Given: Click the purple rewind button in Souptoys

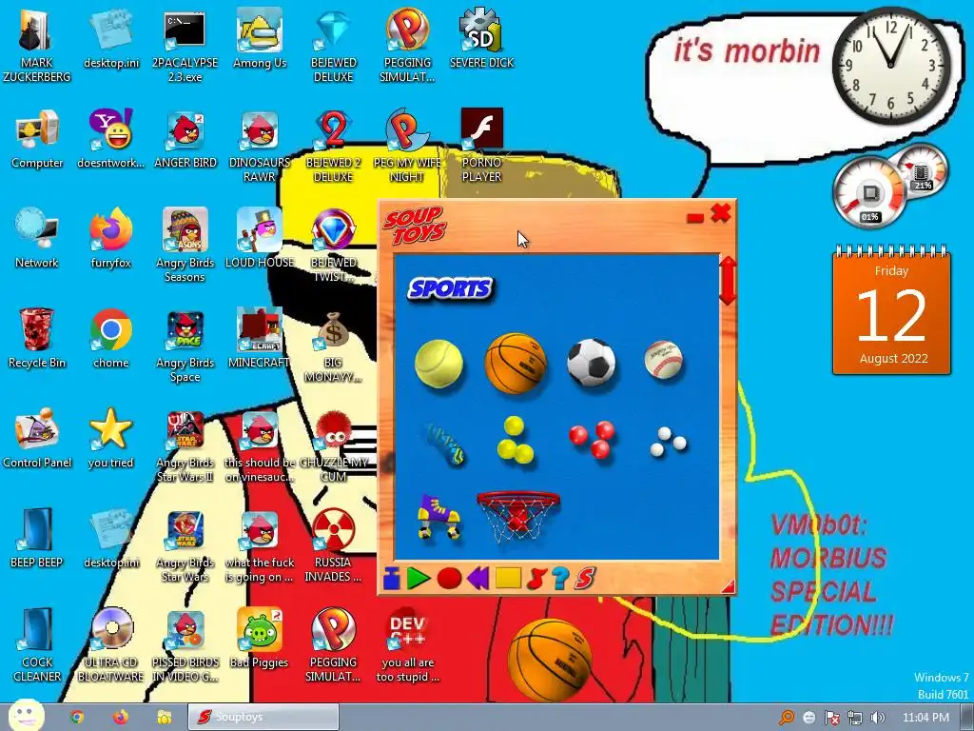Looking at the screenshot, I should pyautogui.click(x=477, y=579).
